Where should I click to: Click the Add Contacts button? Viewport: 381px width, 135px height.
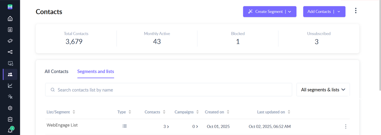coord(319,12)
